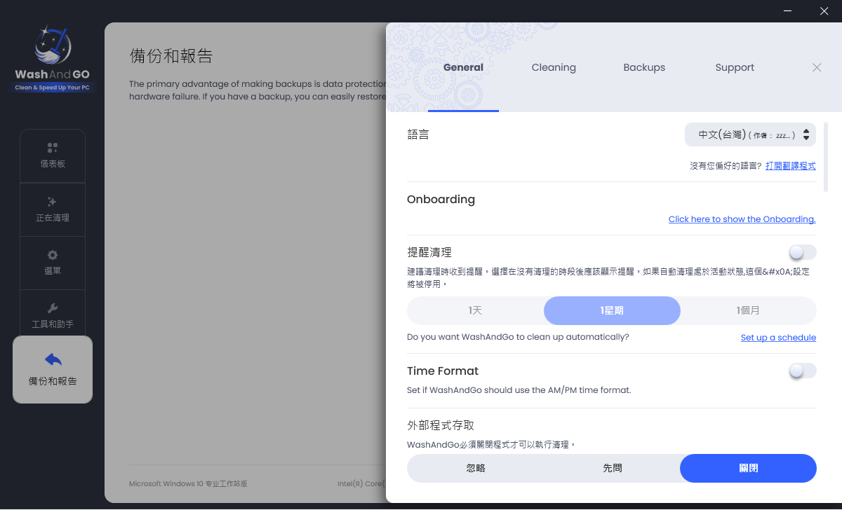The width and height of the screenshot is (842, 510).
Task: Open the 工具和助手 wrench icon
Action: (x=53, y=308)
